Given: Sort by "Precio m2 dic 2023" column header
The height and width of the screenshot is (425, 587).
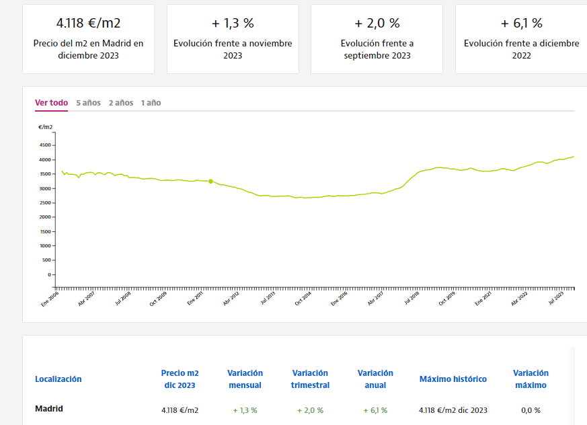Looking at the screenshot, I should (180, 379).
